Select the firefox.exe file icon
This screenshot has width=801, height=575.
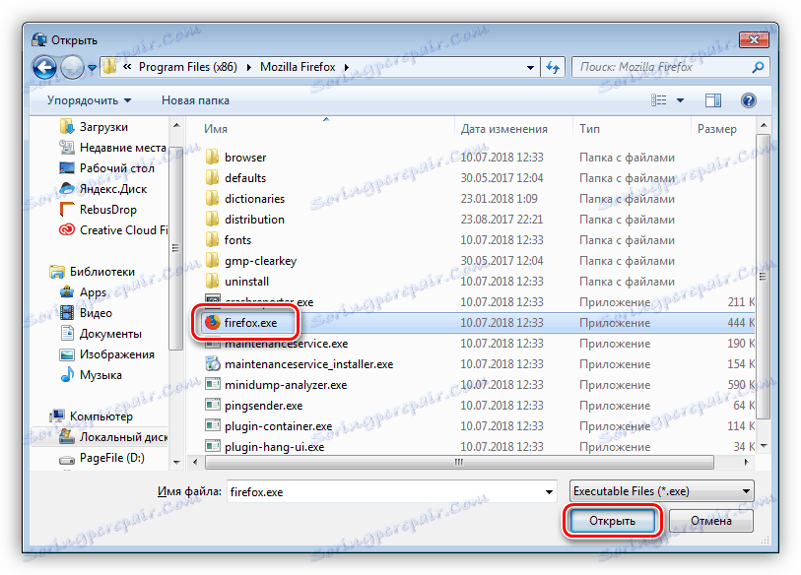click(212, 323)
